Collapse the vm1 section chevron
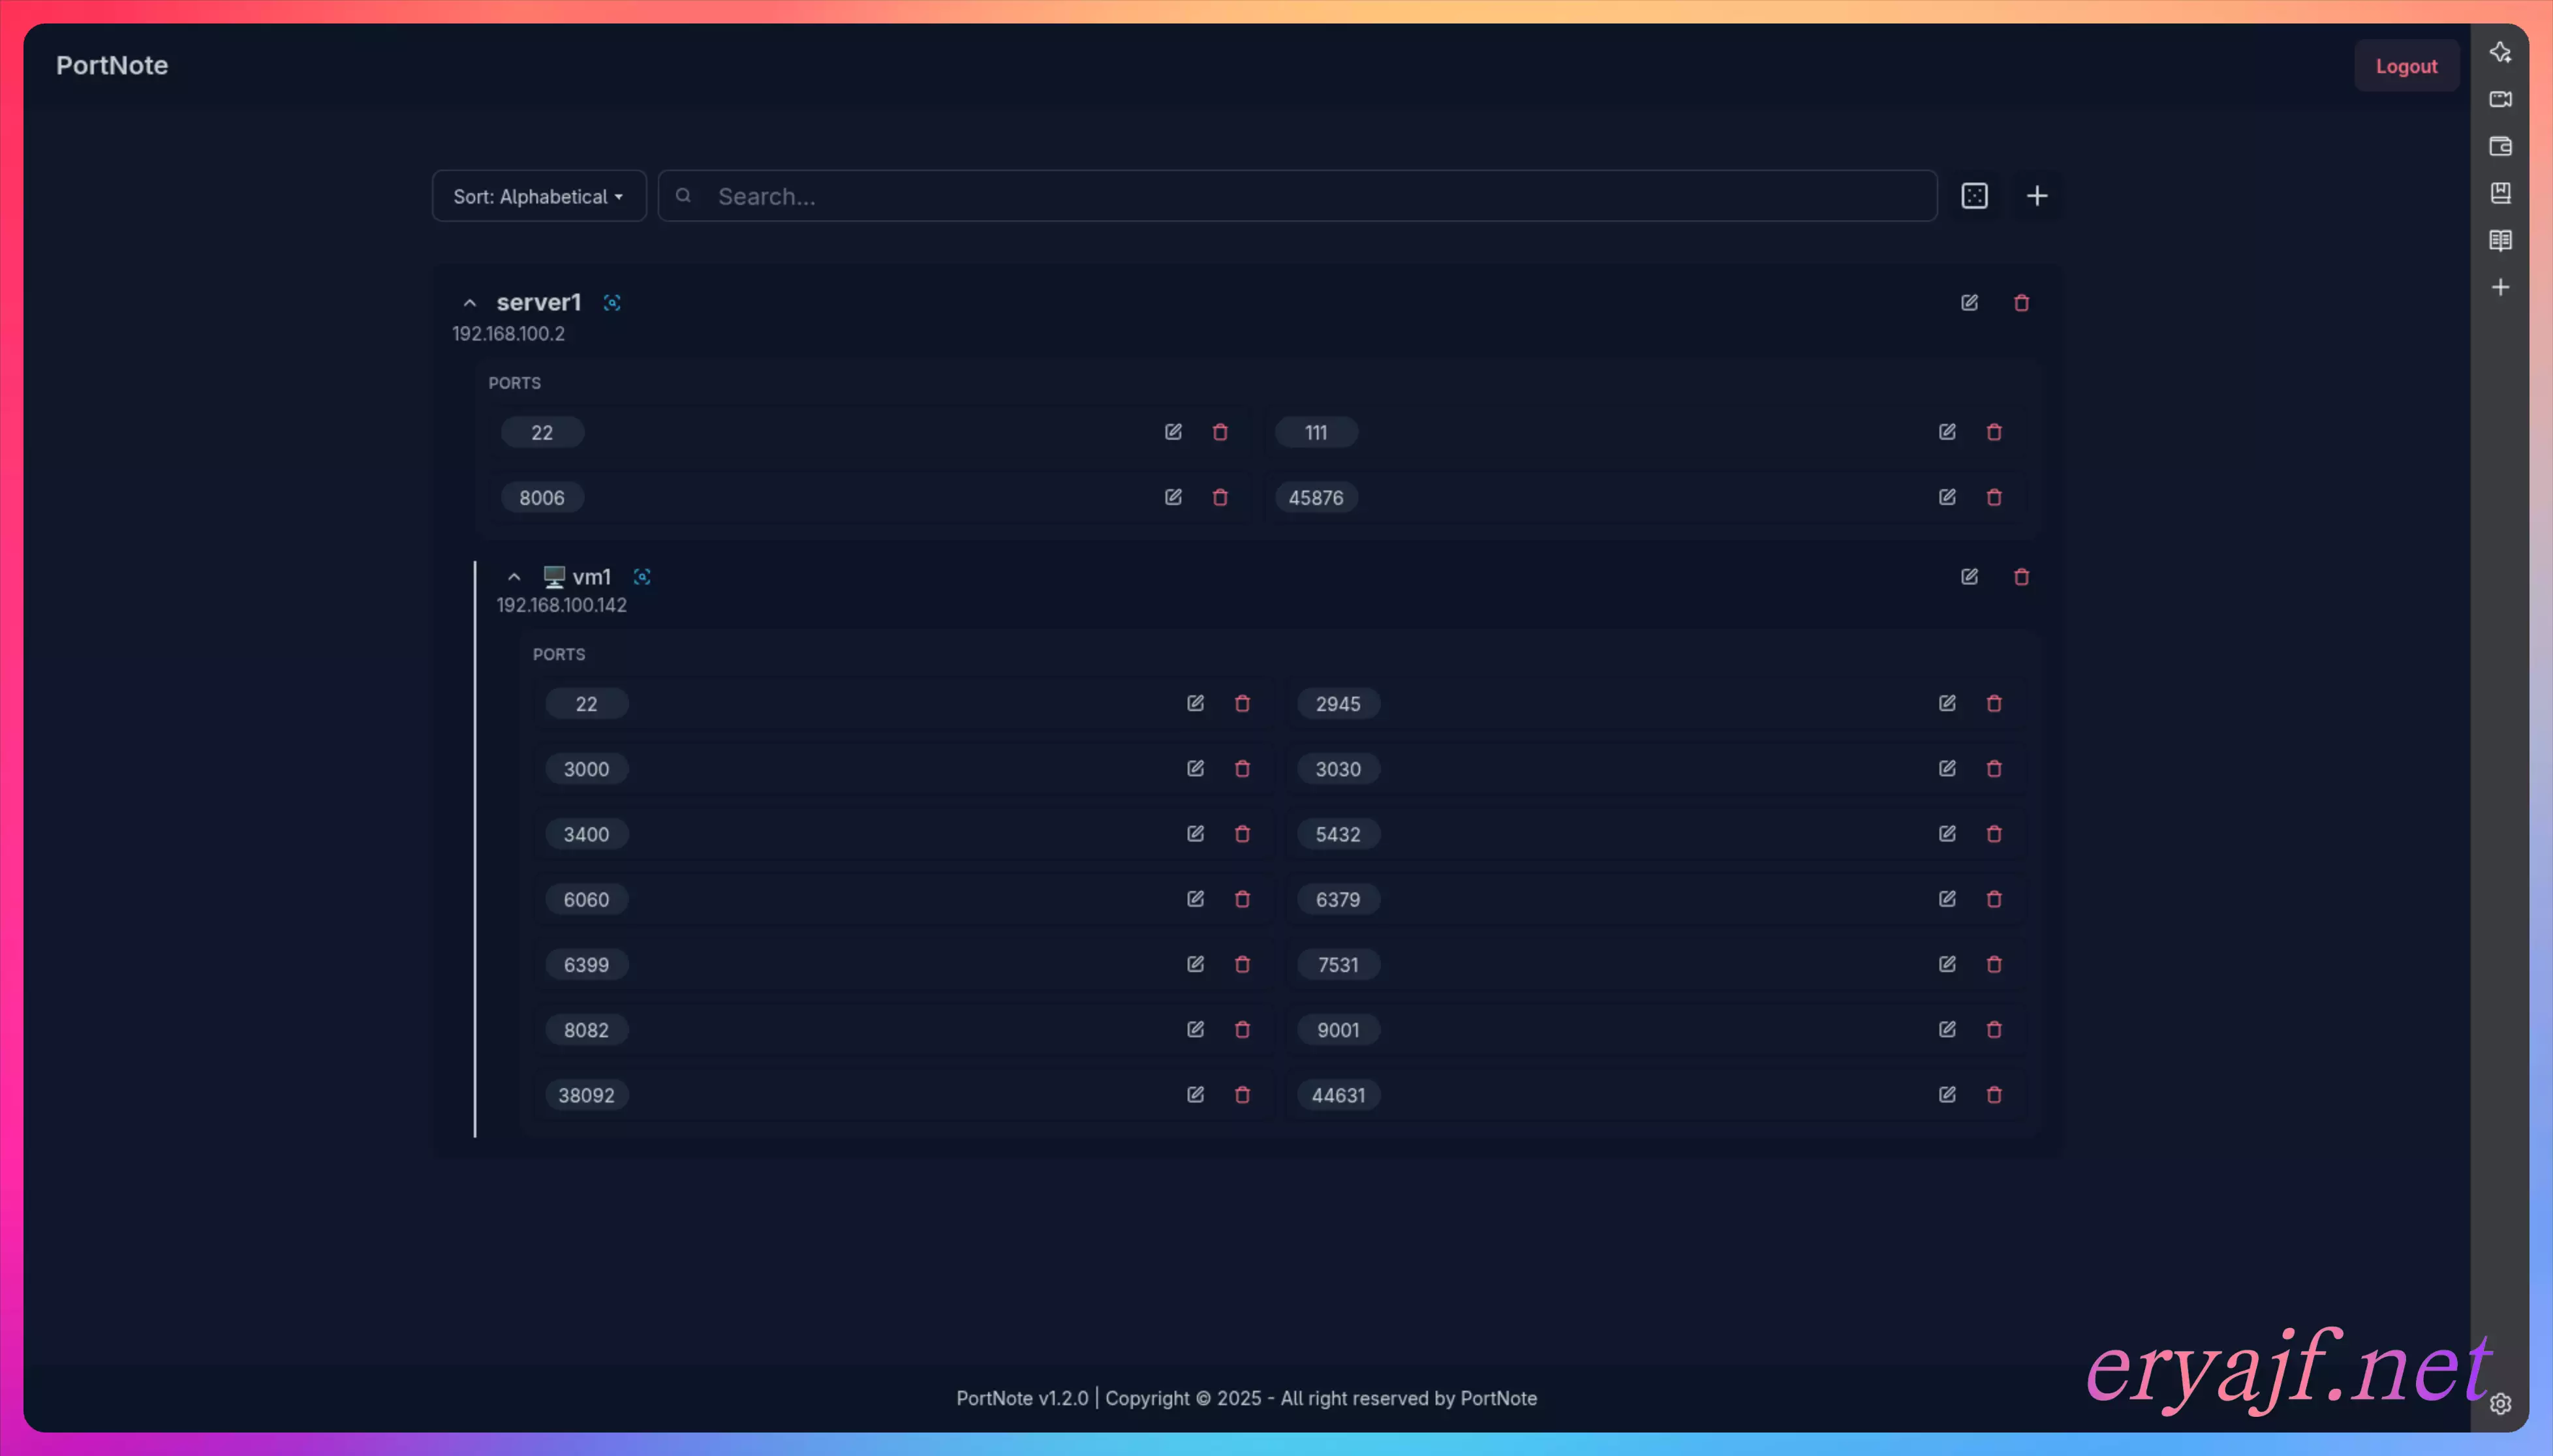2553x1456 pixels. click(513, 577)
